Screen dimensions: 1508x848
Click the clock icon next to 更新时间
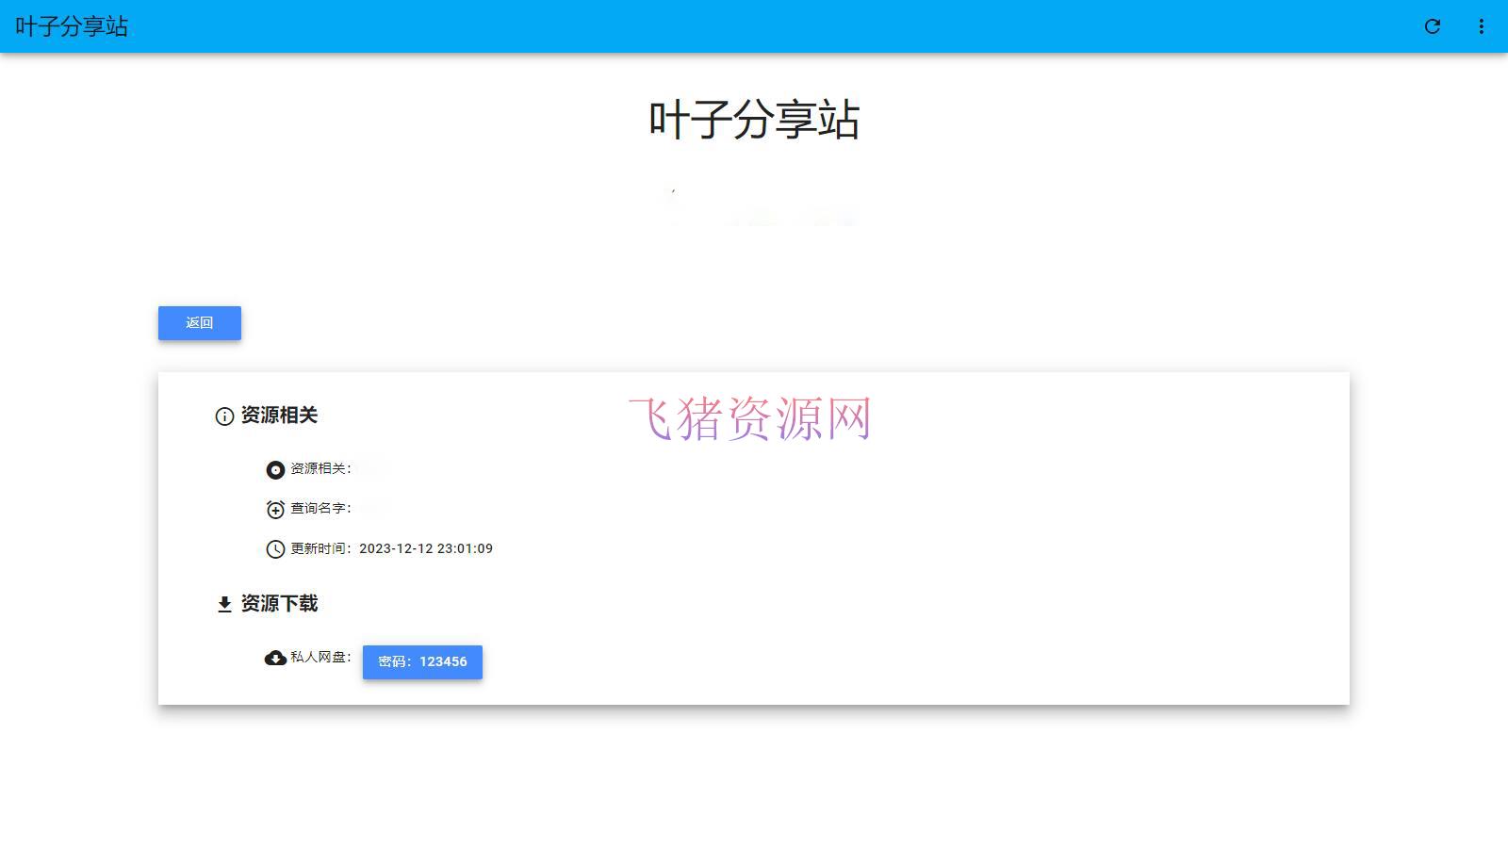273,547
